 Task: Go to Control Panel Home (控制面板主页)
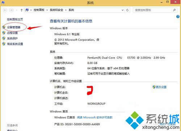tap(15, 19)
